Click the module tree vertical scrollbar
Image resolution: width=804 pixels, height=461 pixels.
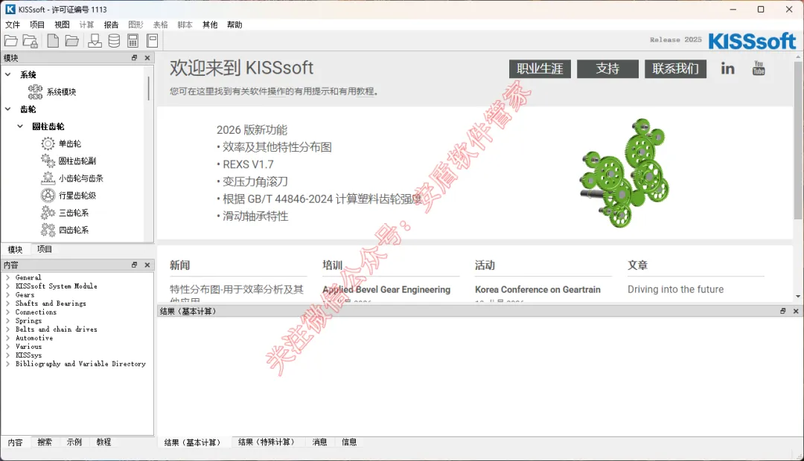coord(149,88)
